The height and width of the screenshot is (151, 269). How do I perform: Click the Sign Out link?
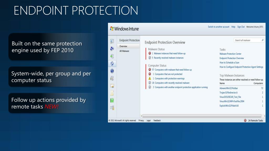[x=241, y=27]
